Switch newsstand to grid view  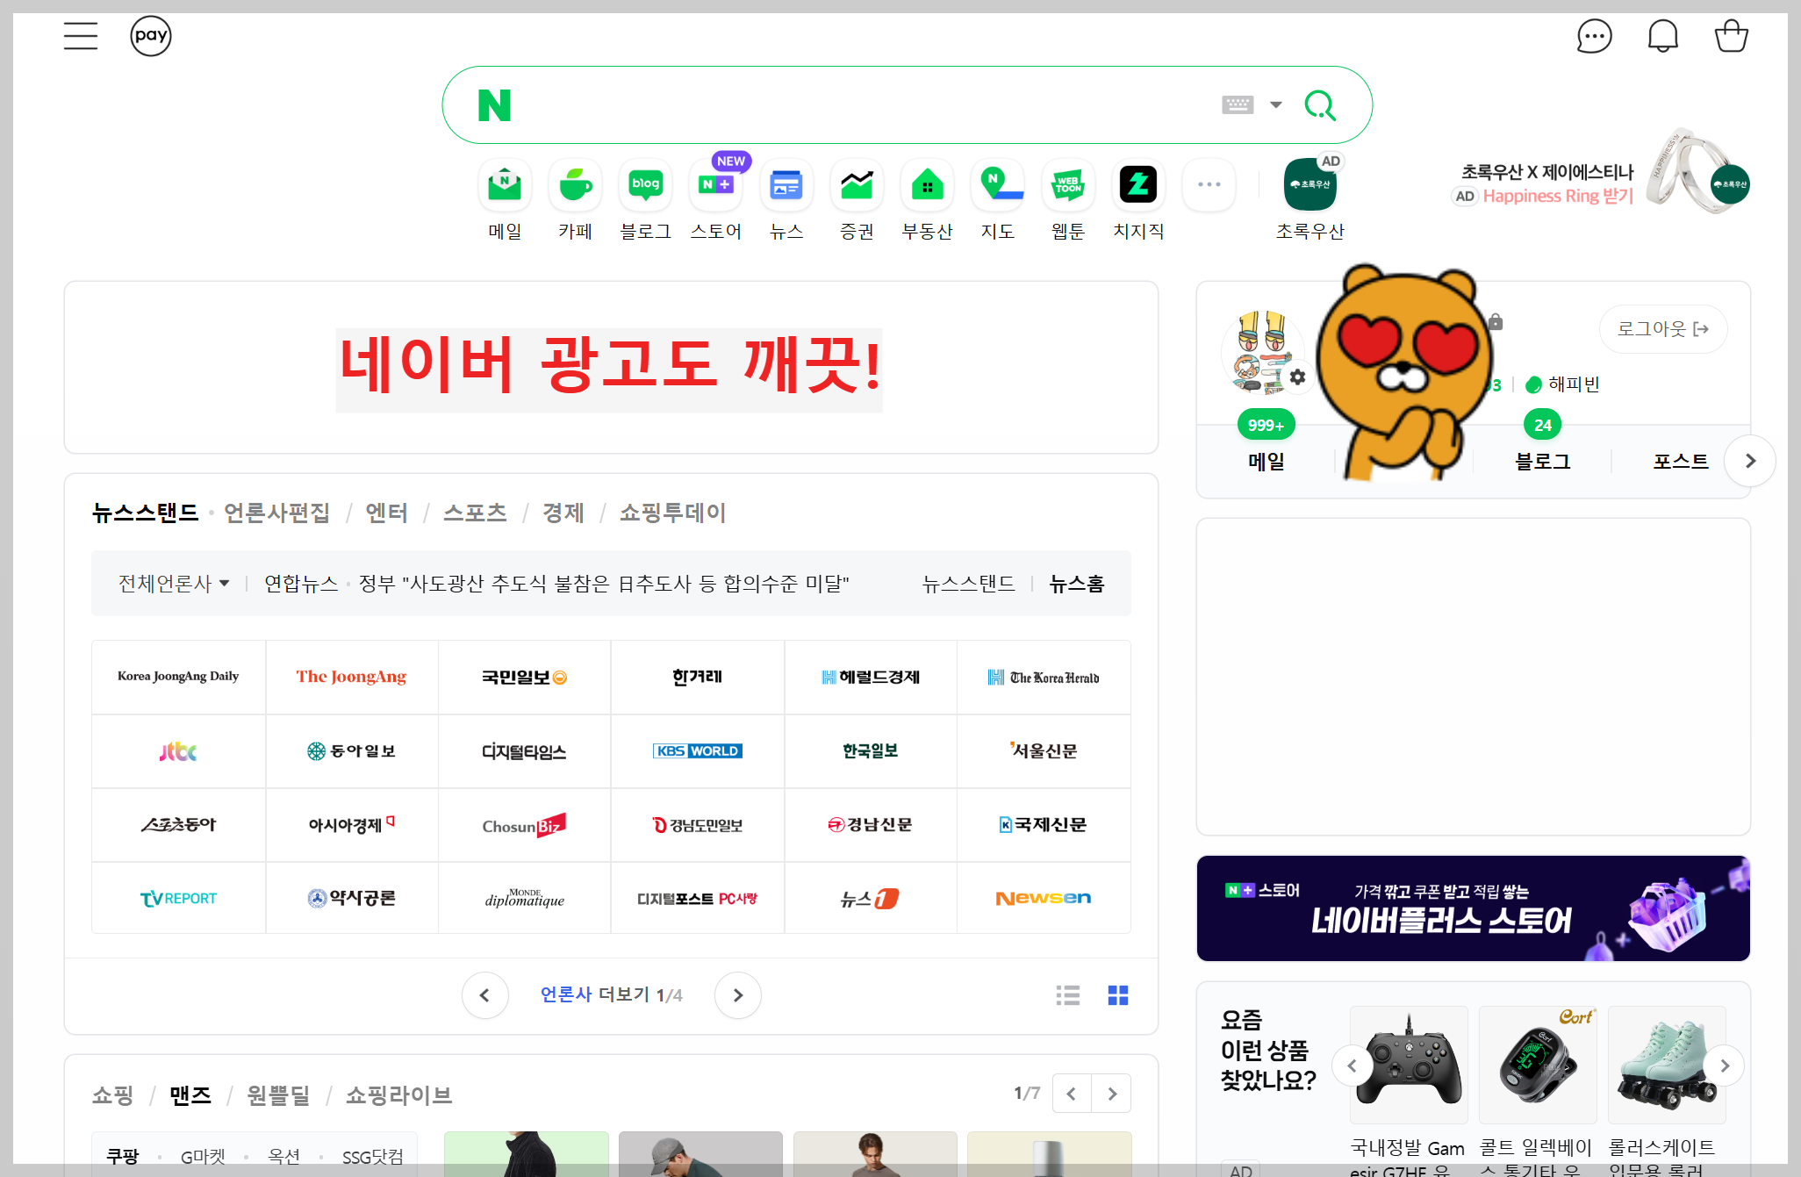(1118, 995)
